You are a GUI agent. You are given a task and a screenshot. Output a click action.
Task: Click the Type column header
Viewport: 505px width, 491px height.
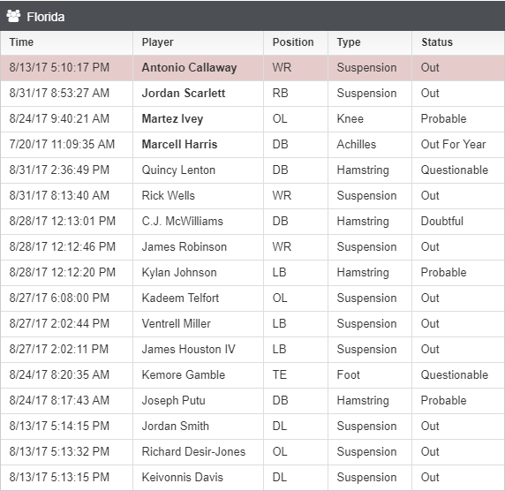click(349, 42)
